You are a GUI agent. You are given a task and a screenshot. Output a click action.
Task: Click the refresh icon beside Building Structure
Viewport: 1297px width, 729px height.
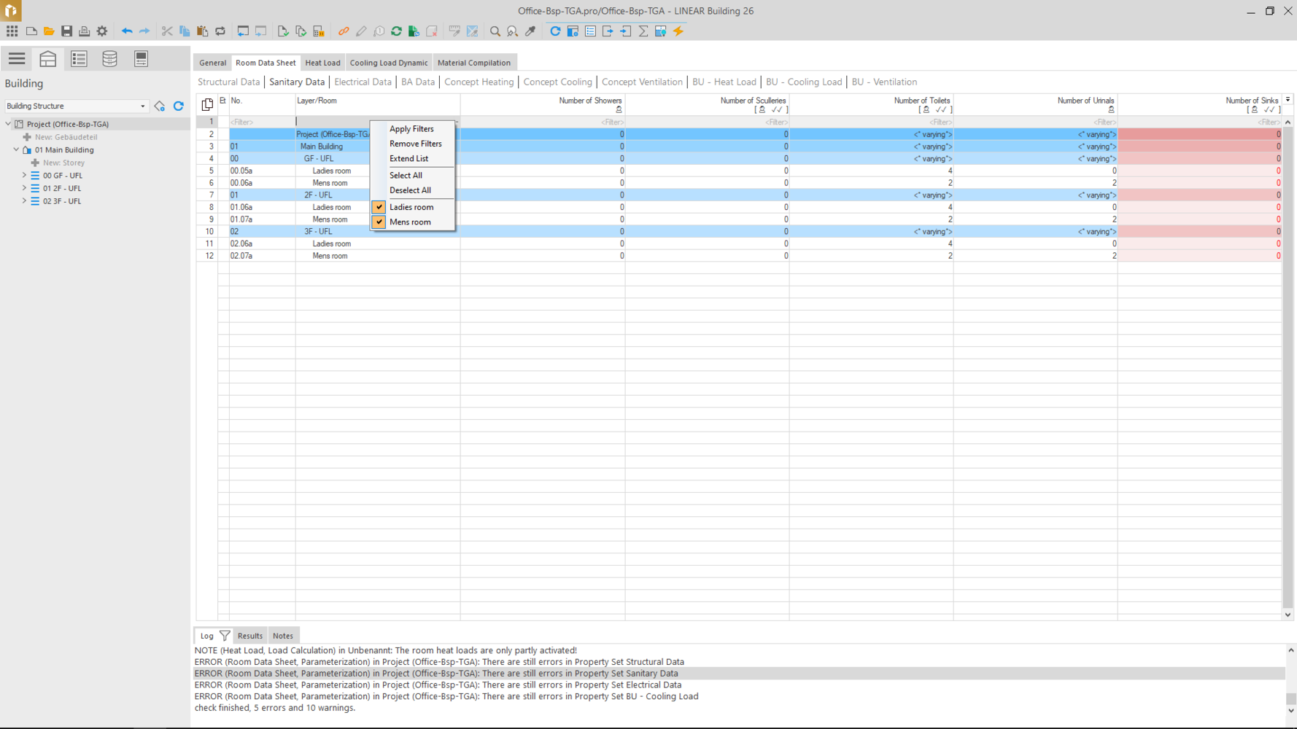pos(179,106)
